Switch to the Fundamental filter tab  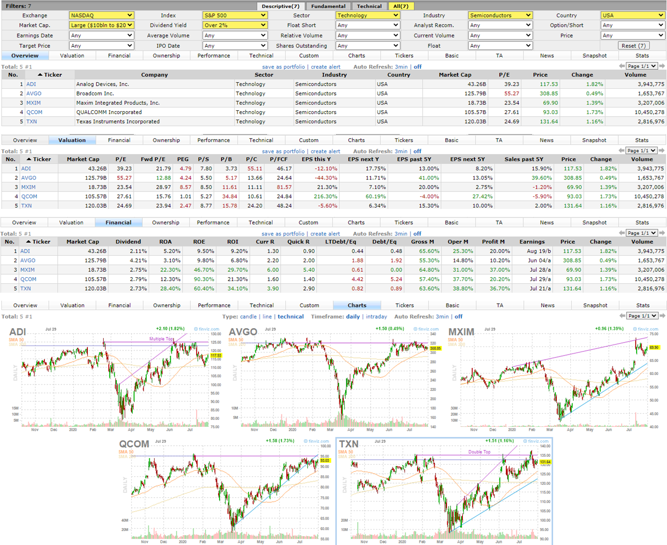coord(328,6)
